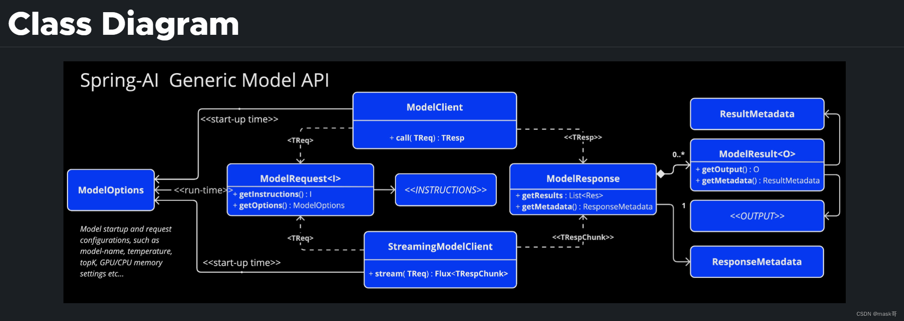Click the lower '<<start-up time>>' label

(x=242, y=263)
